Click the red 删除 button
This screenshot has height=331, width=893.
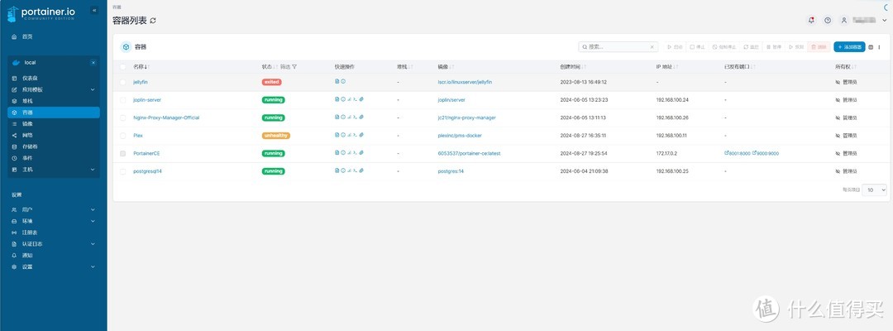819,47
